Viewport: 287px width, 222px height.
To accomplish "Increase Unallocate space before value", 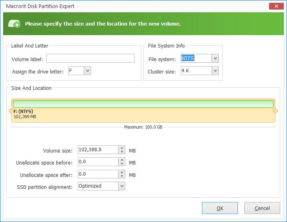I will (x=122, y=160).
